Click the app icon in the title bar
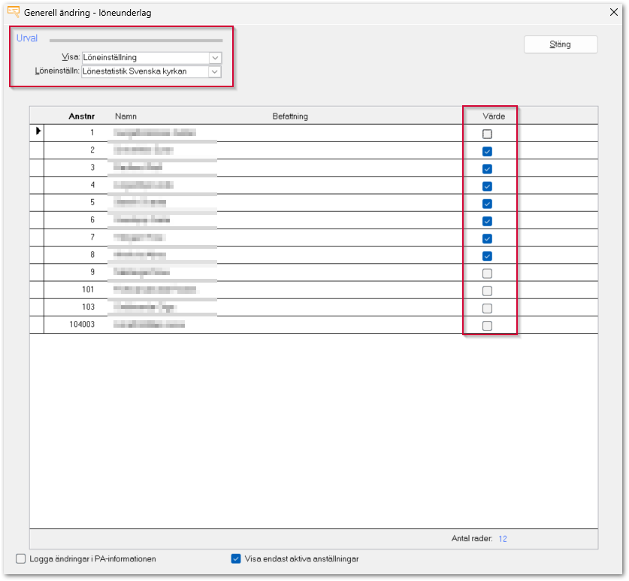 pos(14,12)
